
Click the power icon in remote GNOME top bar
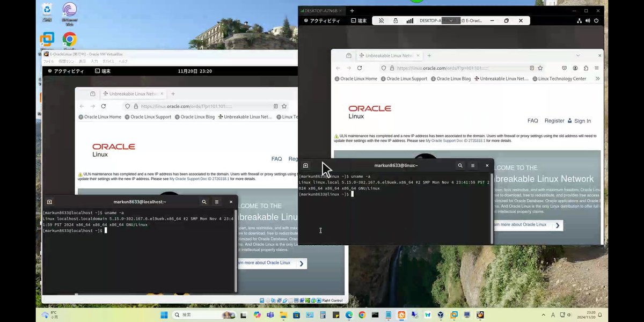[x=596, y=21]
